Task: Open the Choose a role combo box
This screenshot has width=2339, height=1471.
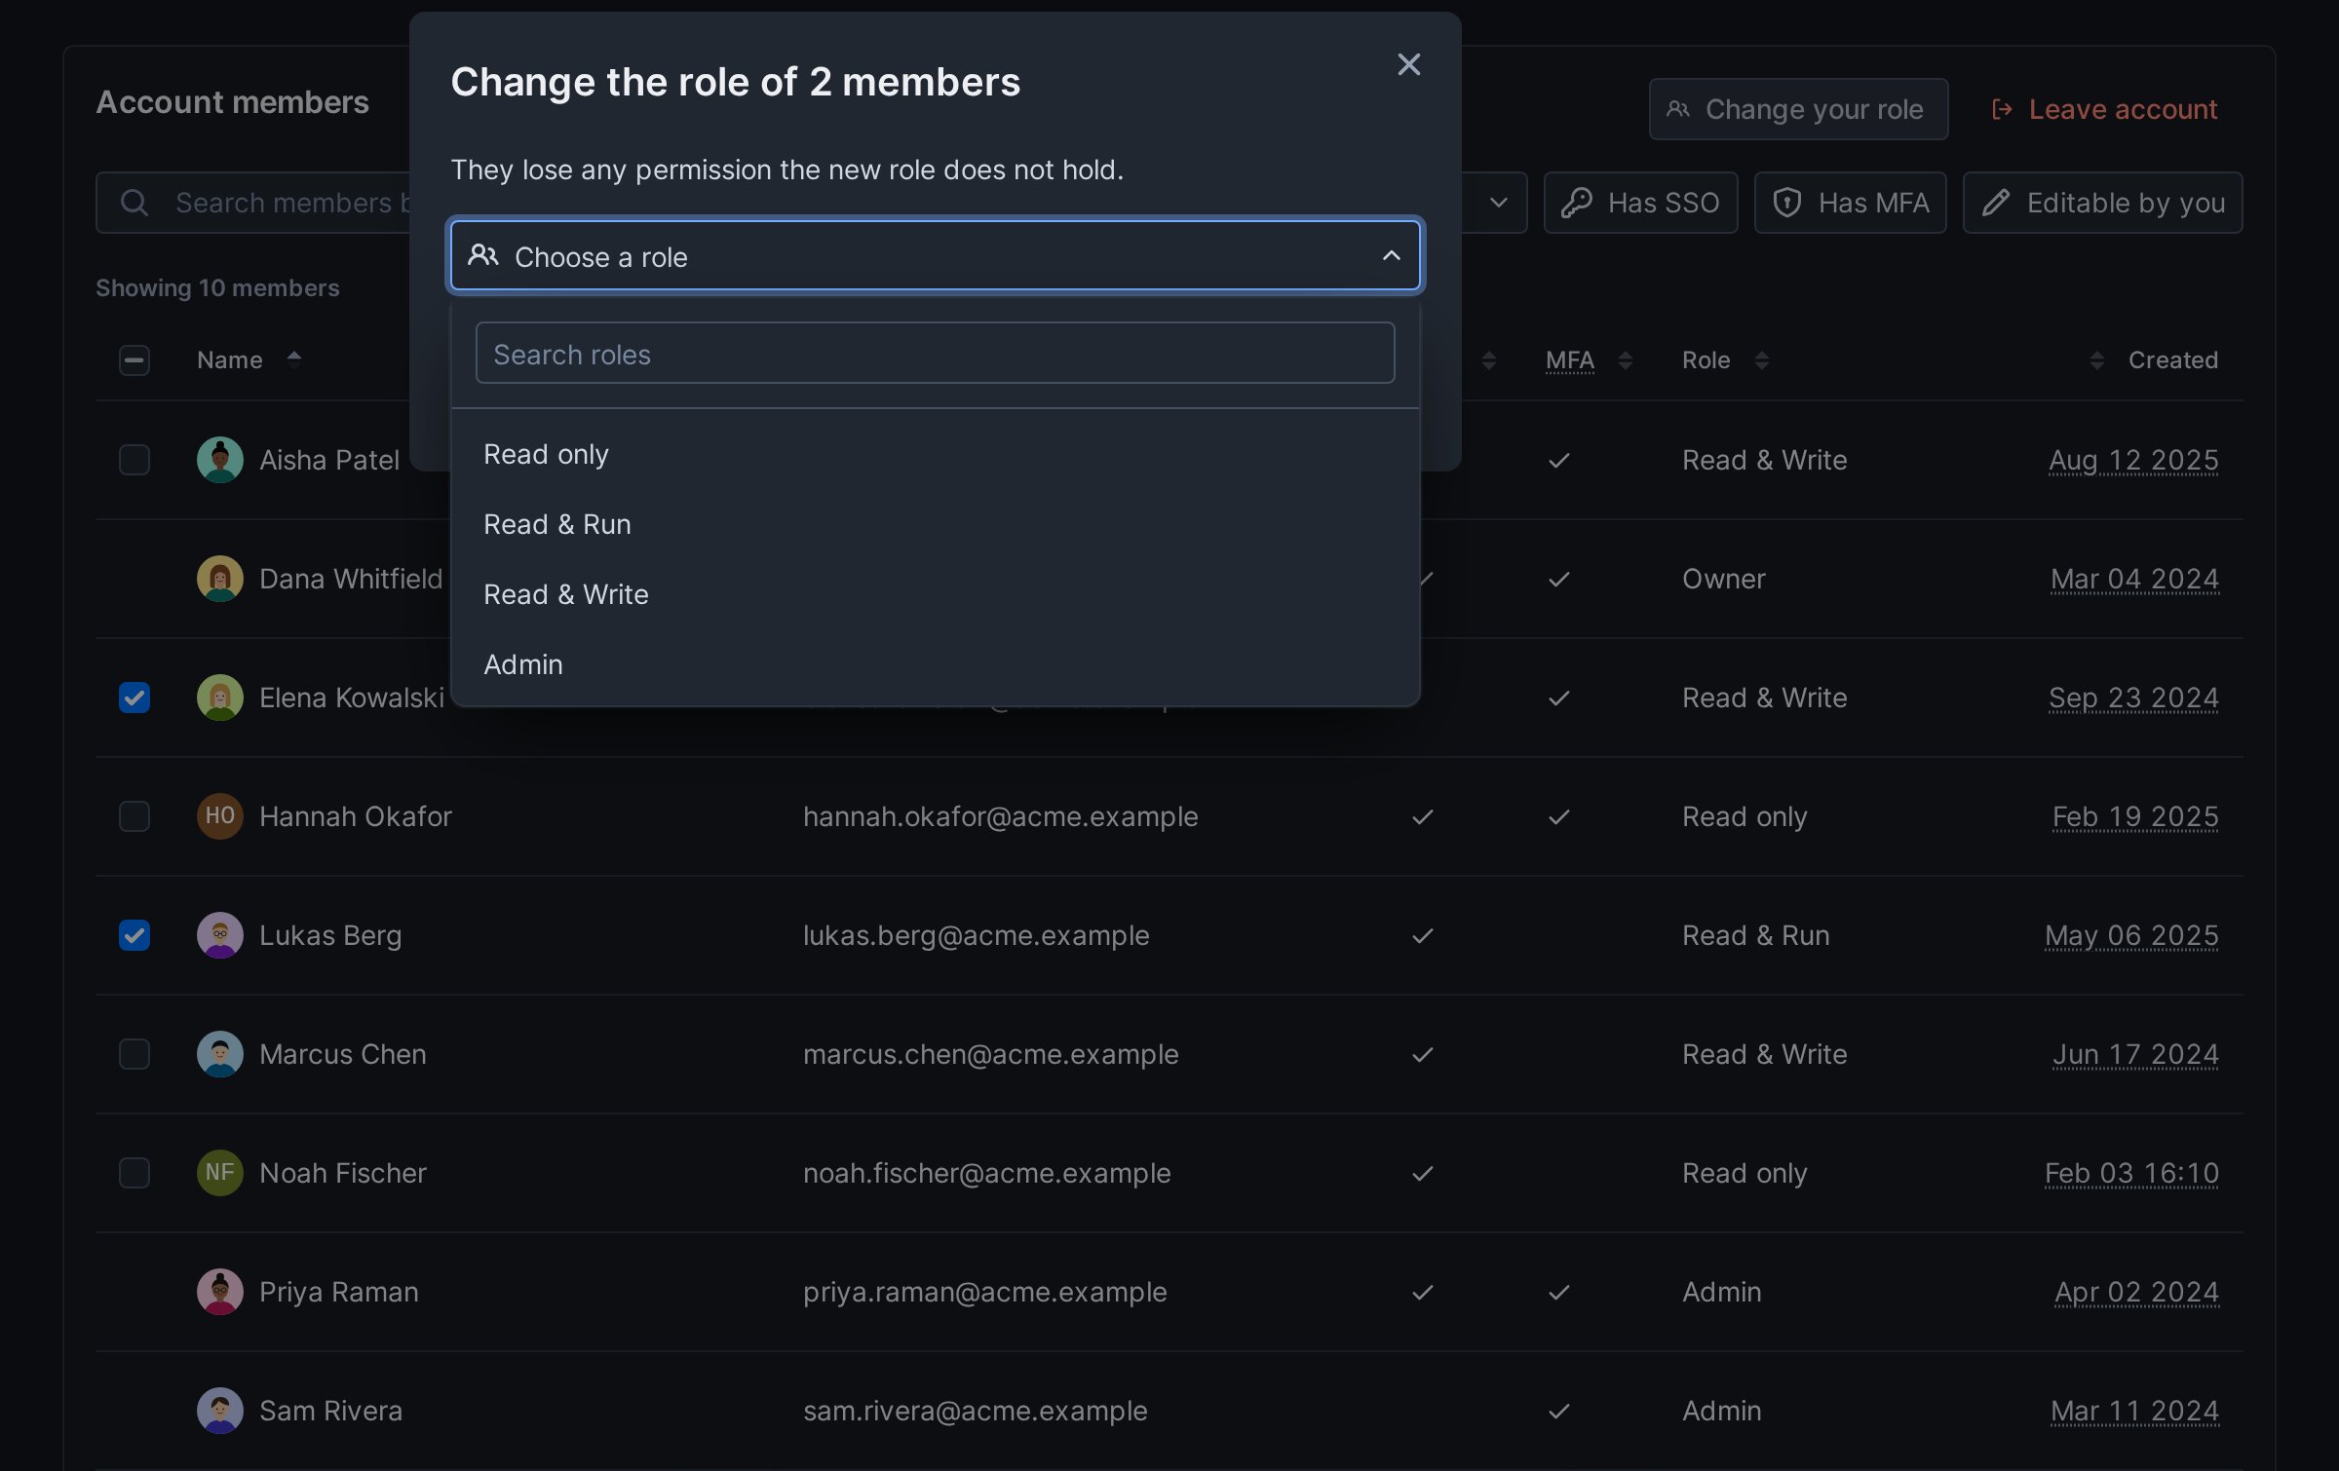Action: coord(935,256)
